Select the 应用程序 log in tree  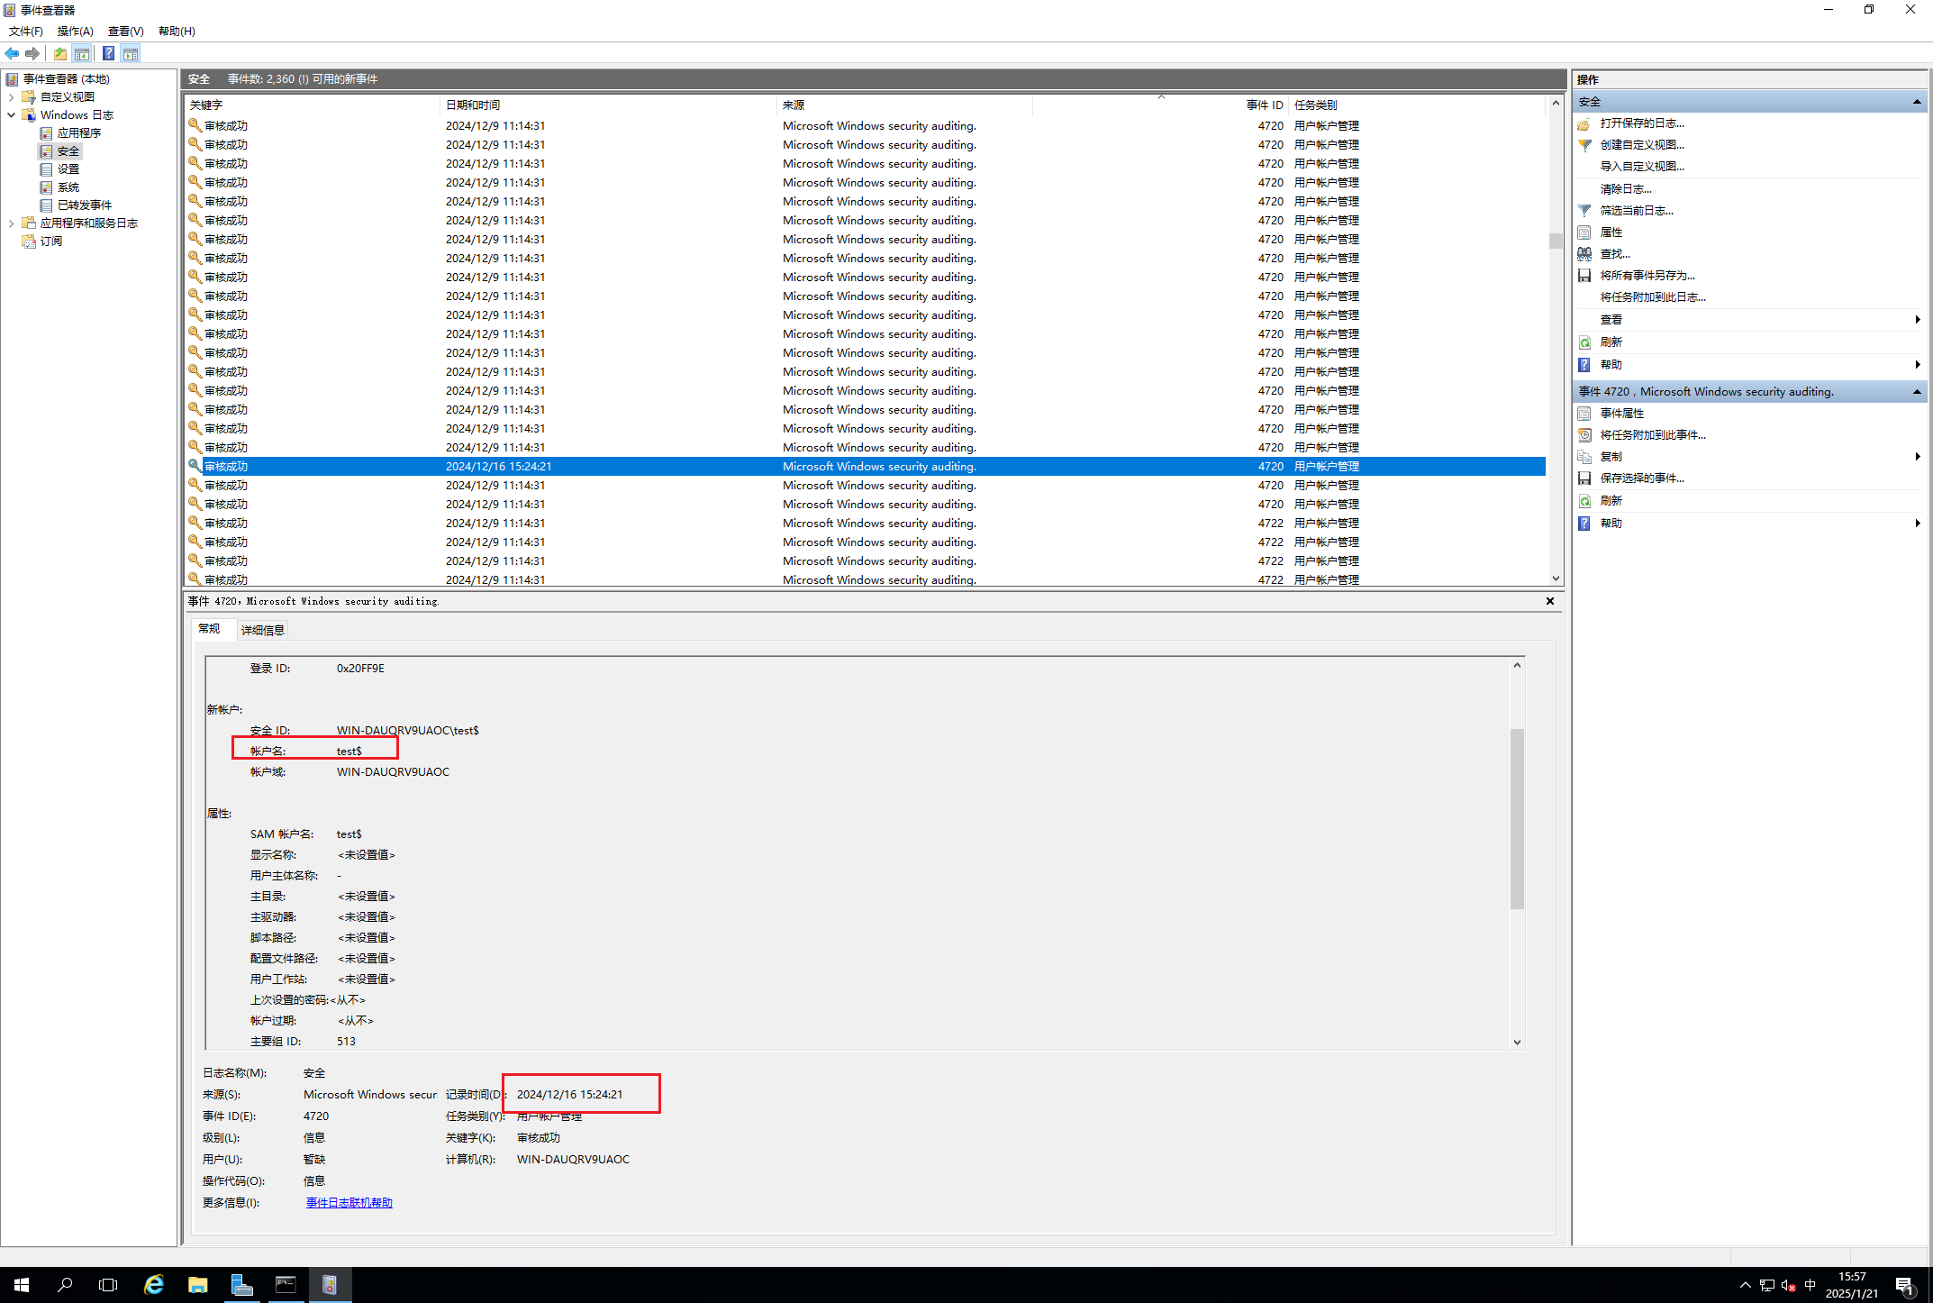79,133
